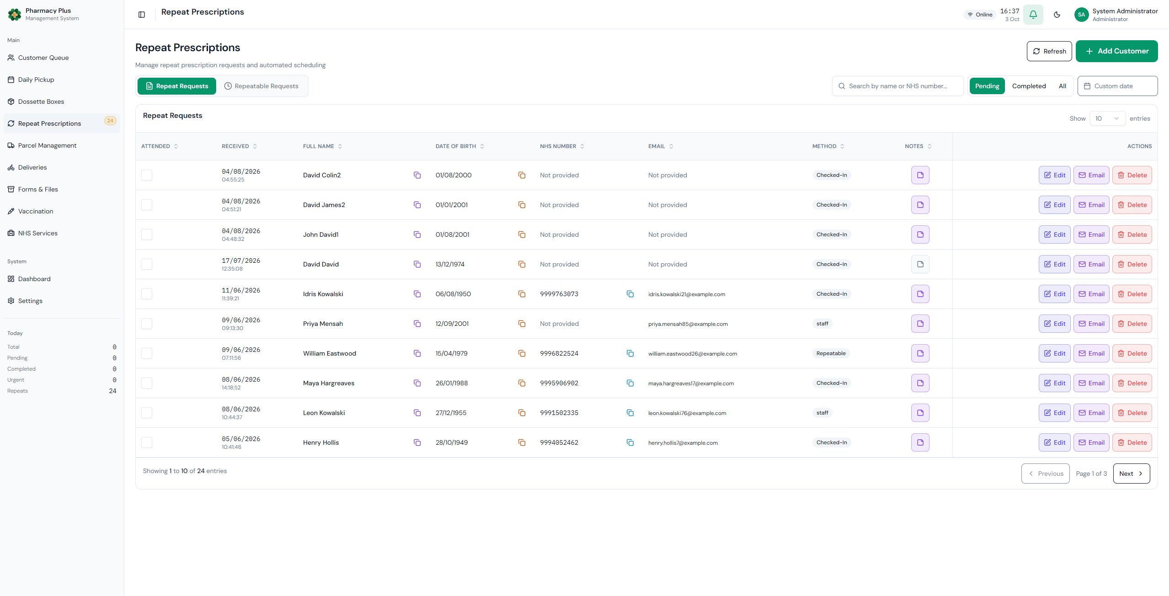The image size is (1169, 596).
Task: Sort by Email column
Action: click(661, 146)
